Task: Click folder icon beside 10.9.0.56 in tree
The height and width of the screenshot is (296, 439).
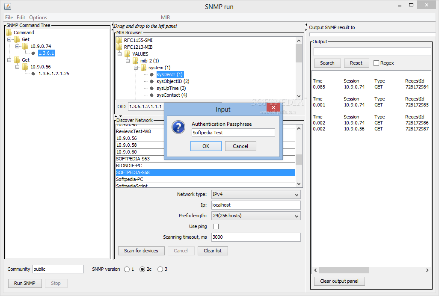Action: pos(25,67)
